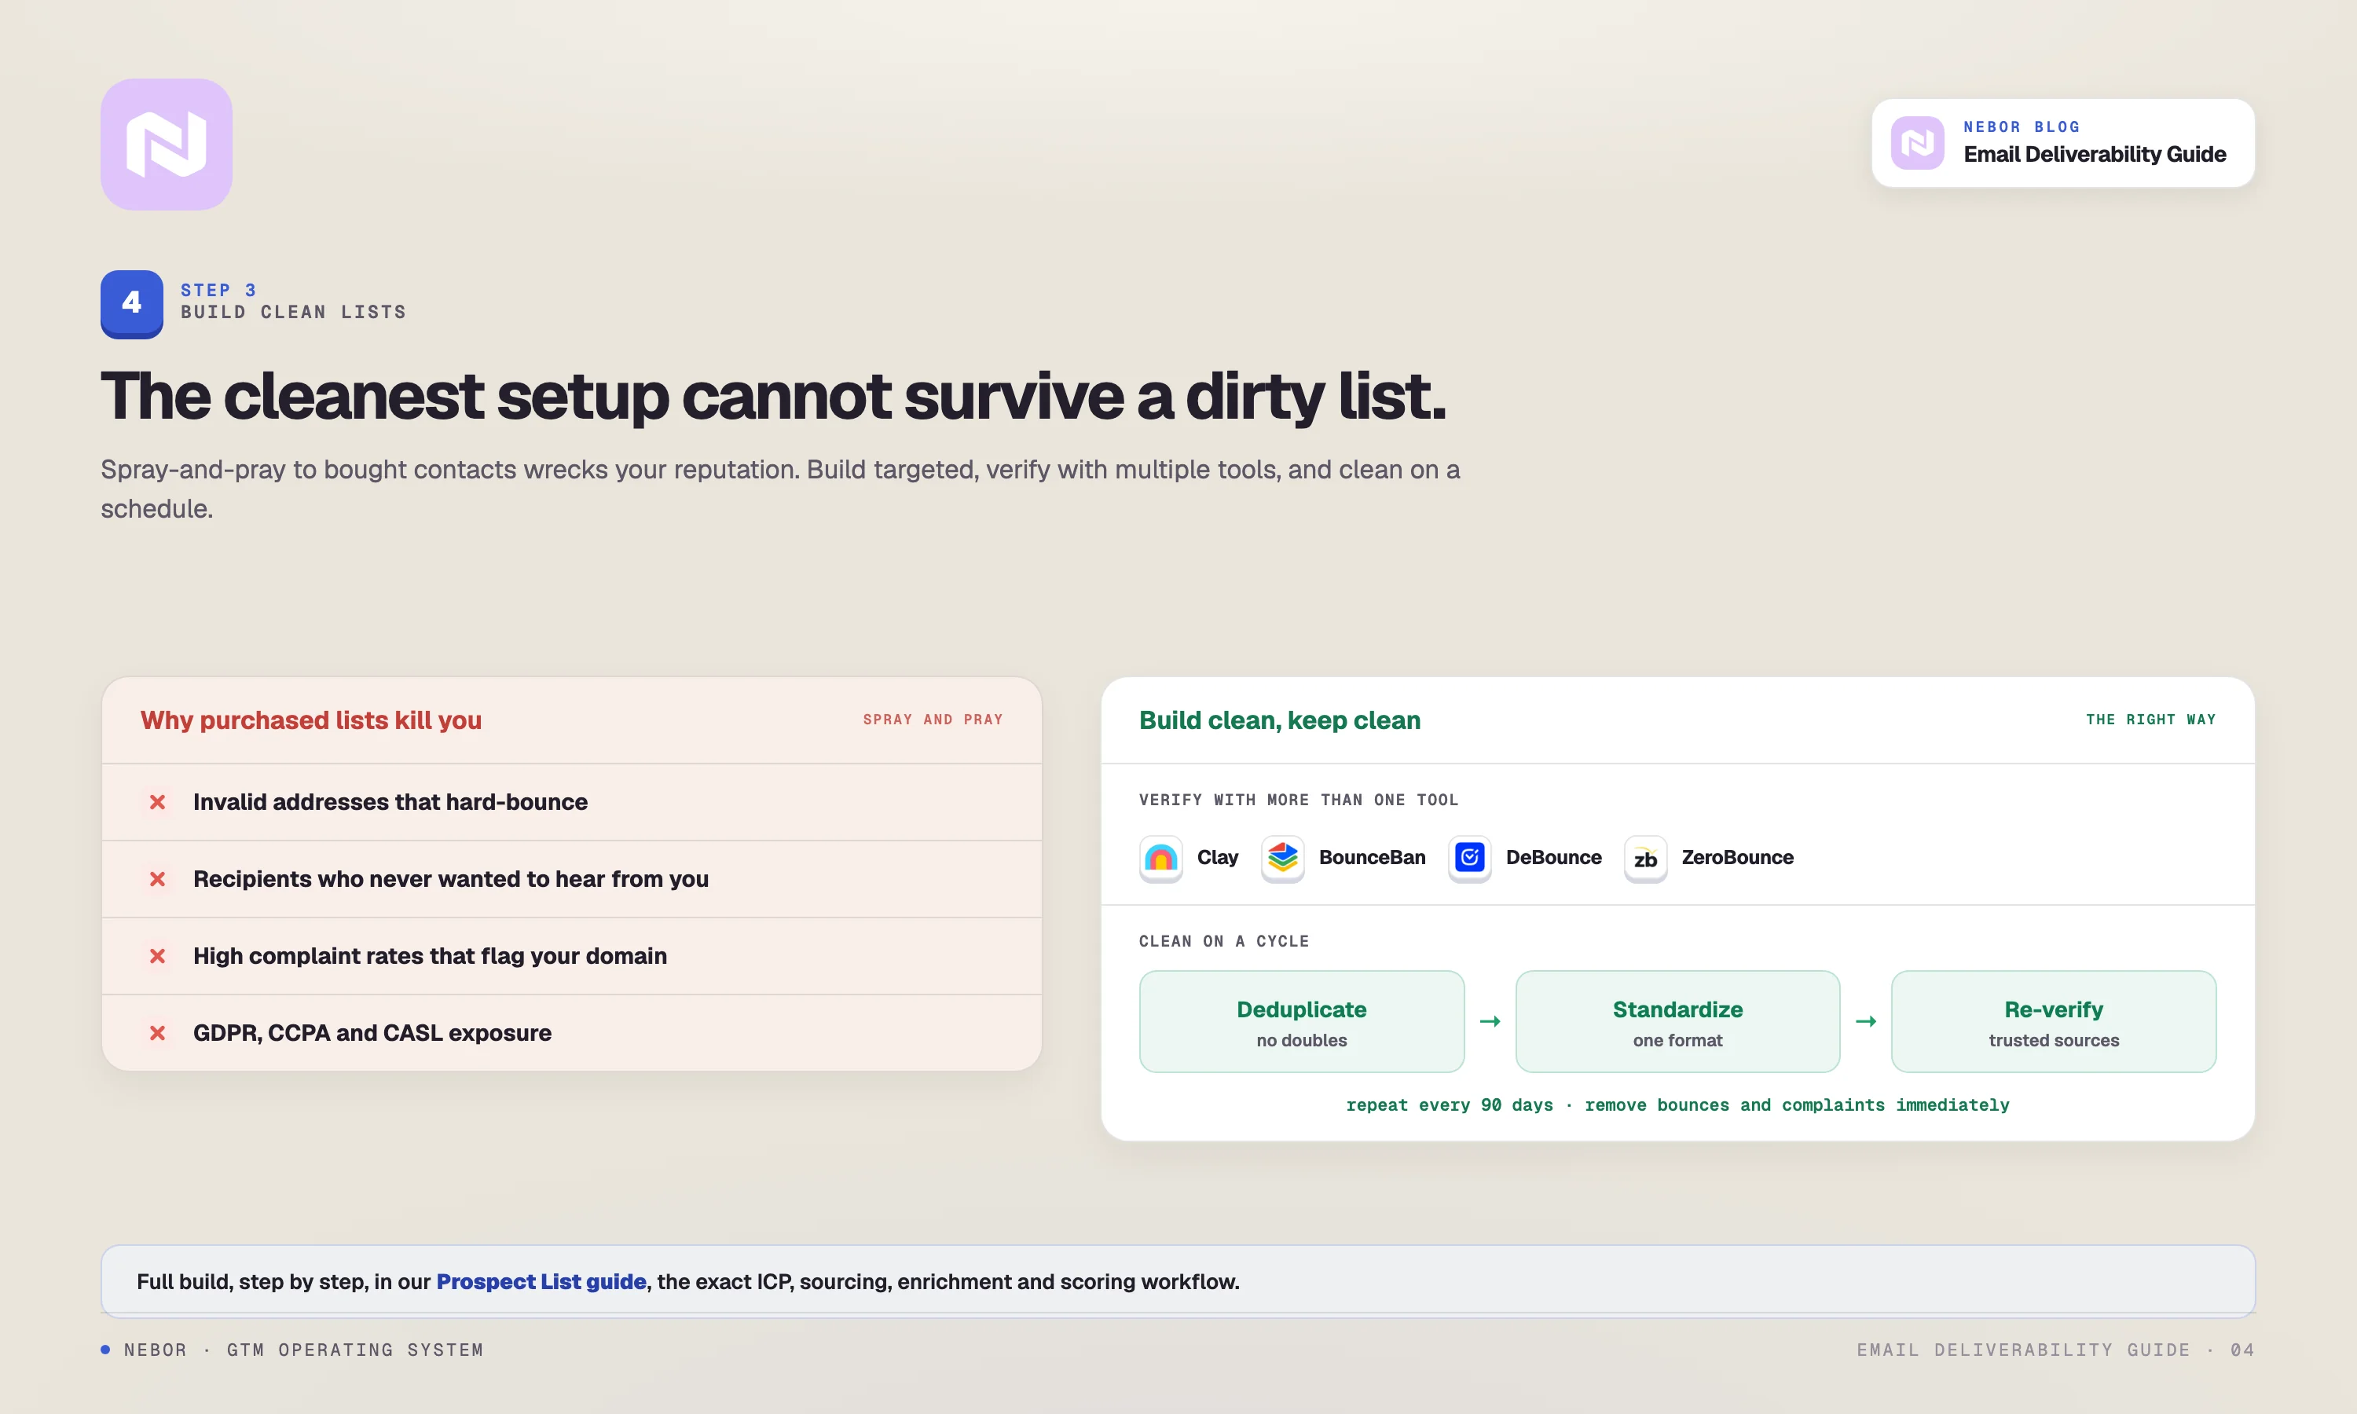Click the Clay tool name
Viewport: 2357px width, 1414px height.
click(x=1218, y=858)
